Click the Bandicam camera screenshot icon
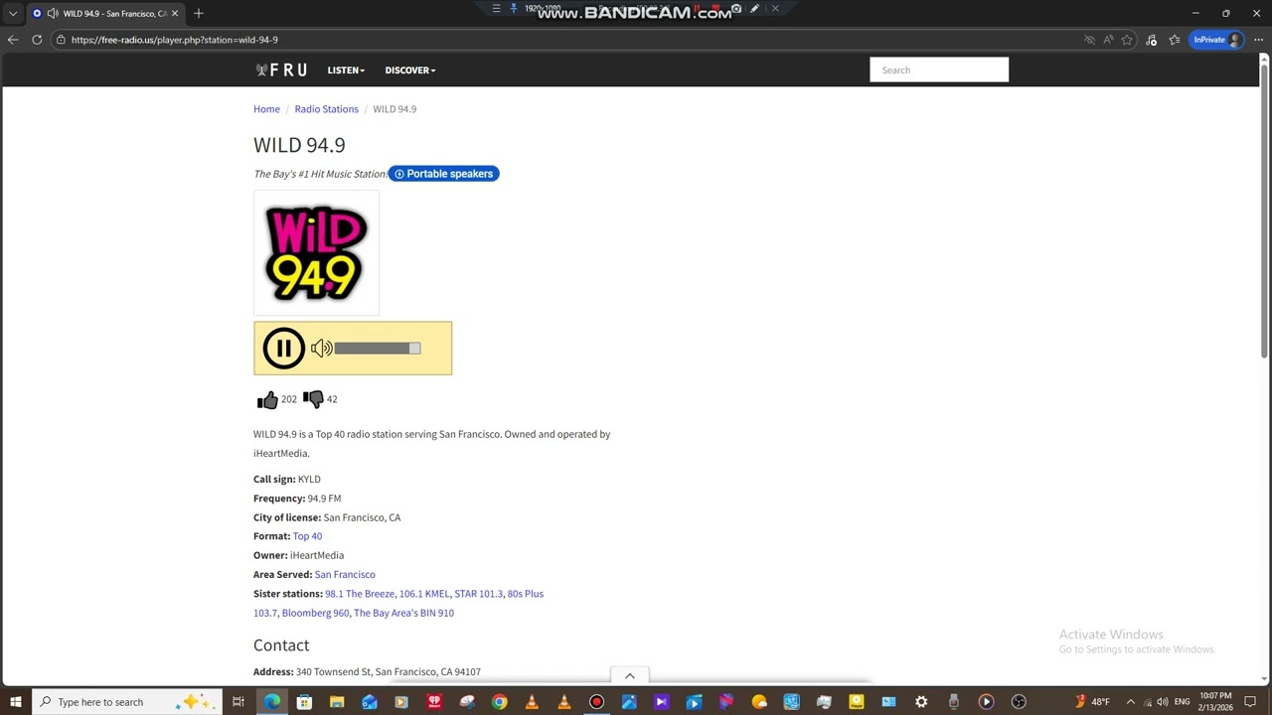The image size is (1272, 715). [x=736, y=9]
